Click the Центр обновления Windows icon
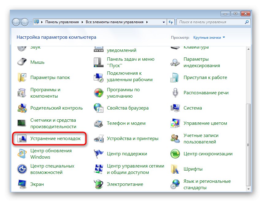The width and height of the screenshot is (262, 202). point(22,154)
